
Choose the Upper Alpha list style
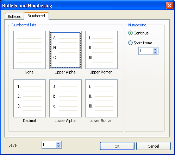pyautogui.click(x=65, y=50)
